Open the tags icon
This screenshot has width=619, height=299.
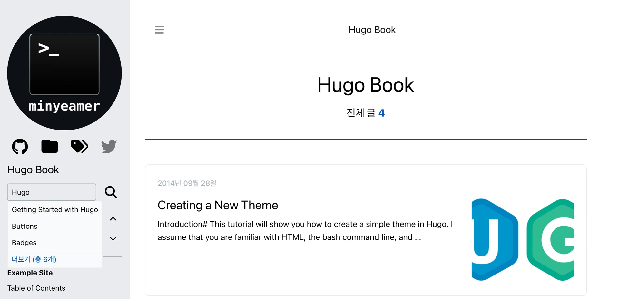(x=79, y=146)
